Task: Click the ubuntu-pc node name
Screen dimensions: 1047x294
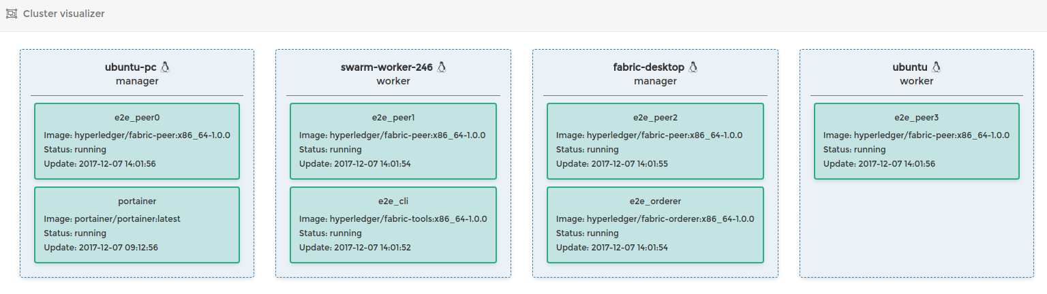Action: [x=130, y=67]
